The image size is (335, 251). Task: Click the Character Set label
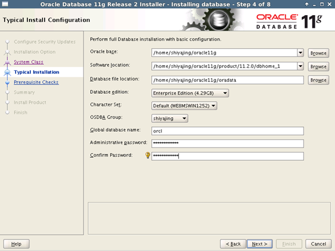click(106, 105)
